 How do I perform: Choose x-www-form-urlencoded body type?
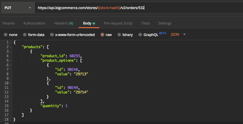[x=52, y=35]
